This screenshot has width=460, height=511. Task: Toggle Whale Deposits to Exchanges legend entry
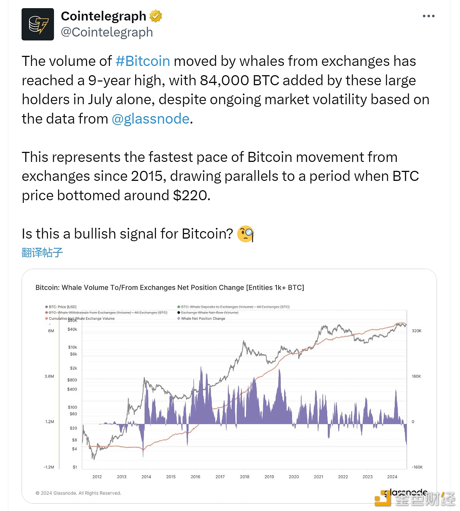coord(234,307)
